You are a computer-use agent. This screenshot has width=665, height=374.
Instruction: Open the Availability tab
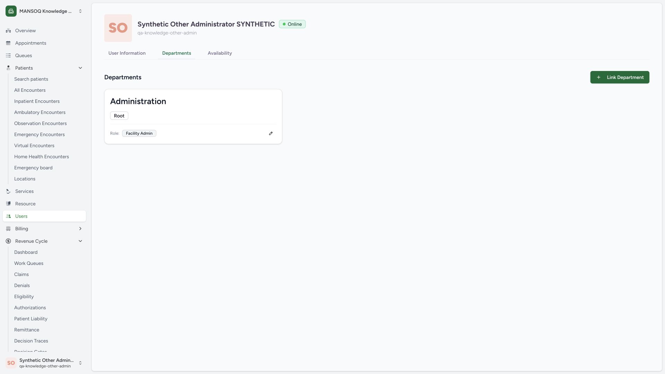[x=220, y=53]
